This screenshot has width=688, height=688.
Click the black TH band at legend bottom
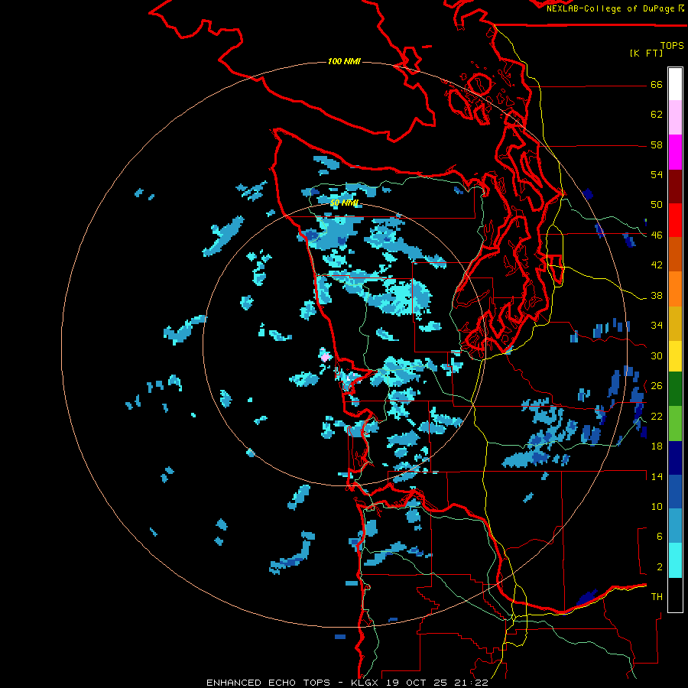[x=675, y=595]
